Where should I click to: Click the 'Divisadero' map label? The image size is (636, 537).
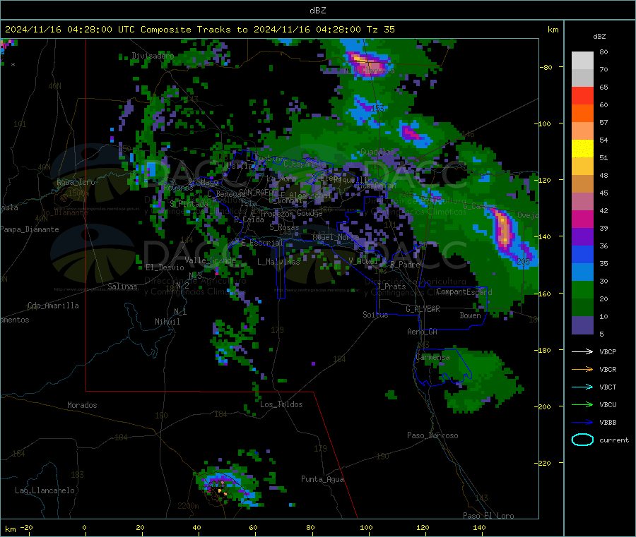(153, 56)
